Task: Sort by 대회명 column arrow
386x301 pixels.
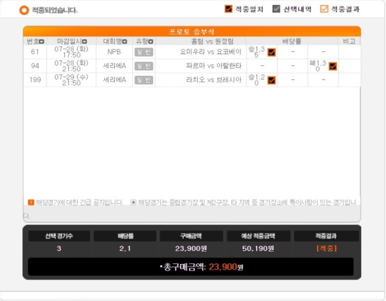Action: [125, 42]
